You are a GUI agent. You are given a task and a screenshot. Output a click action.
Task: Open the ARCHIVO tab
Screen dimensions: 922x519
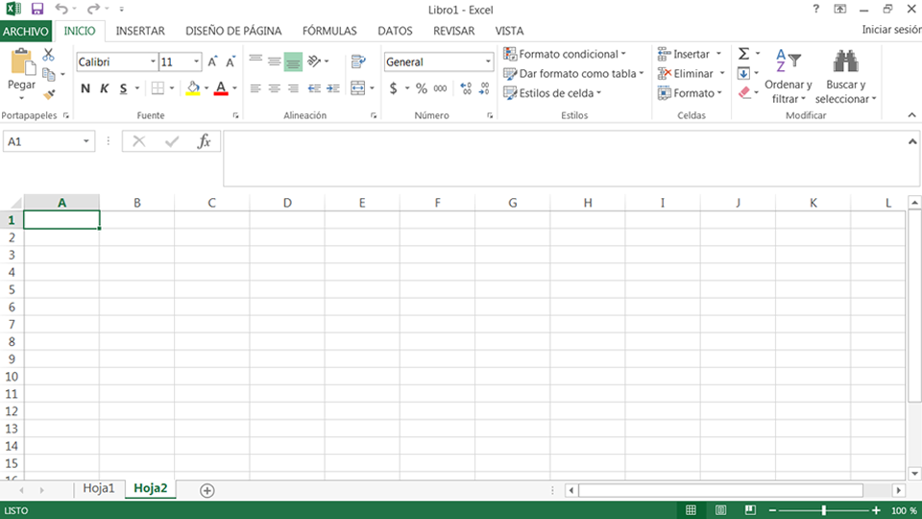point(25,31)
